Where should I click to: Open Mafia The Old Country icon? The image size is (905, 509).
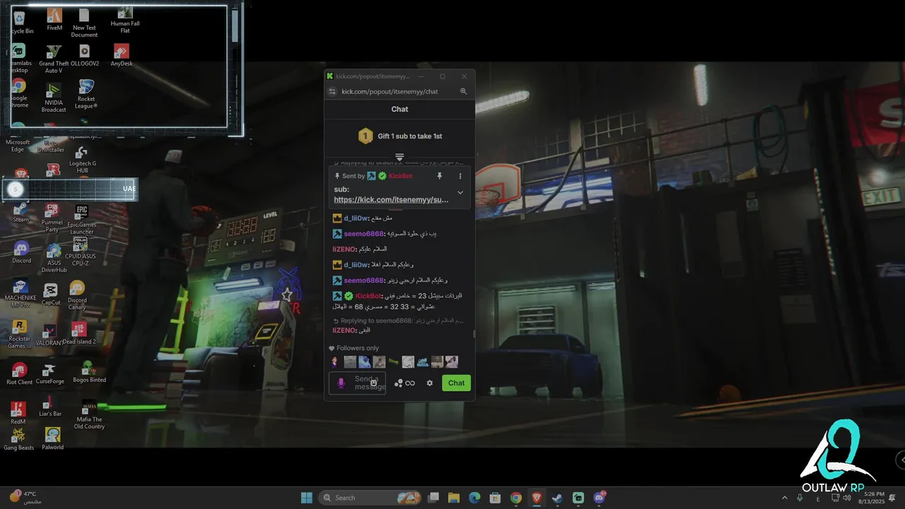(x=89, y=415)
